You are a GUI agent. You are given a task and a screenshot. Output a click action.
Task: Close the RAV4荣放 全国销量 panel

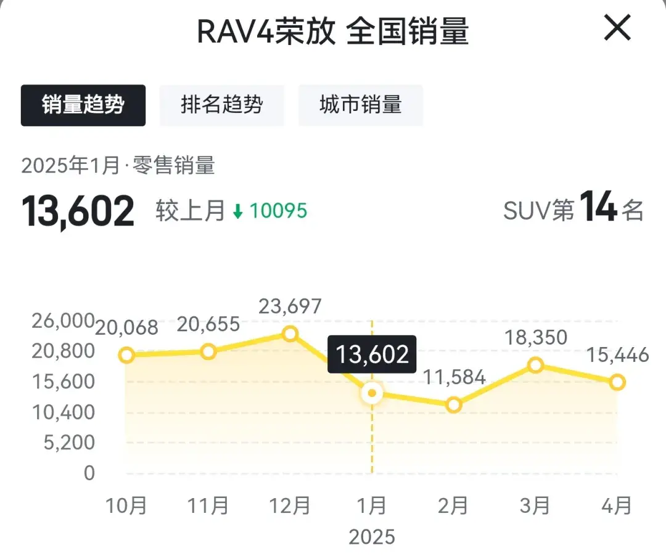pos(617,28)
